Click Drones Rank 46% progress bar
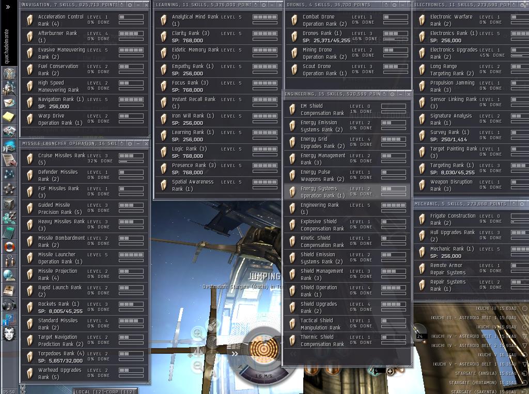Viewport: 529px width, 394px height. (395, 39)
